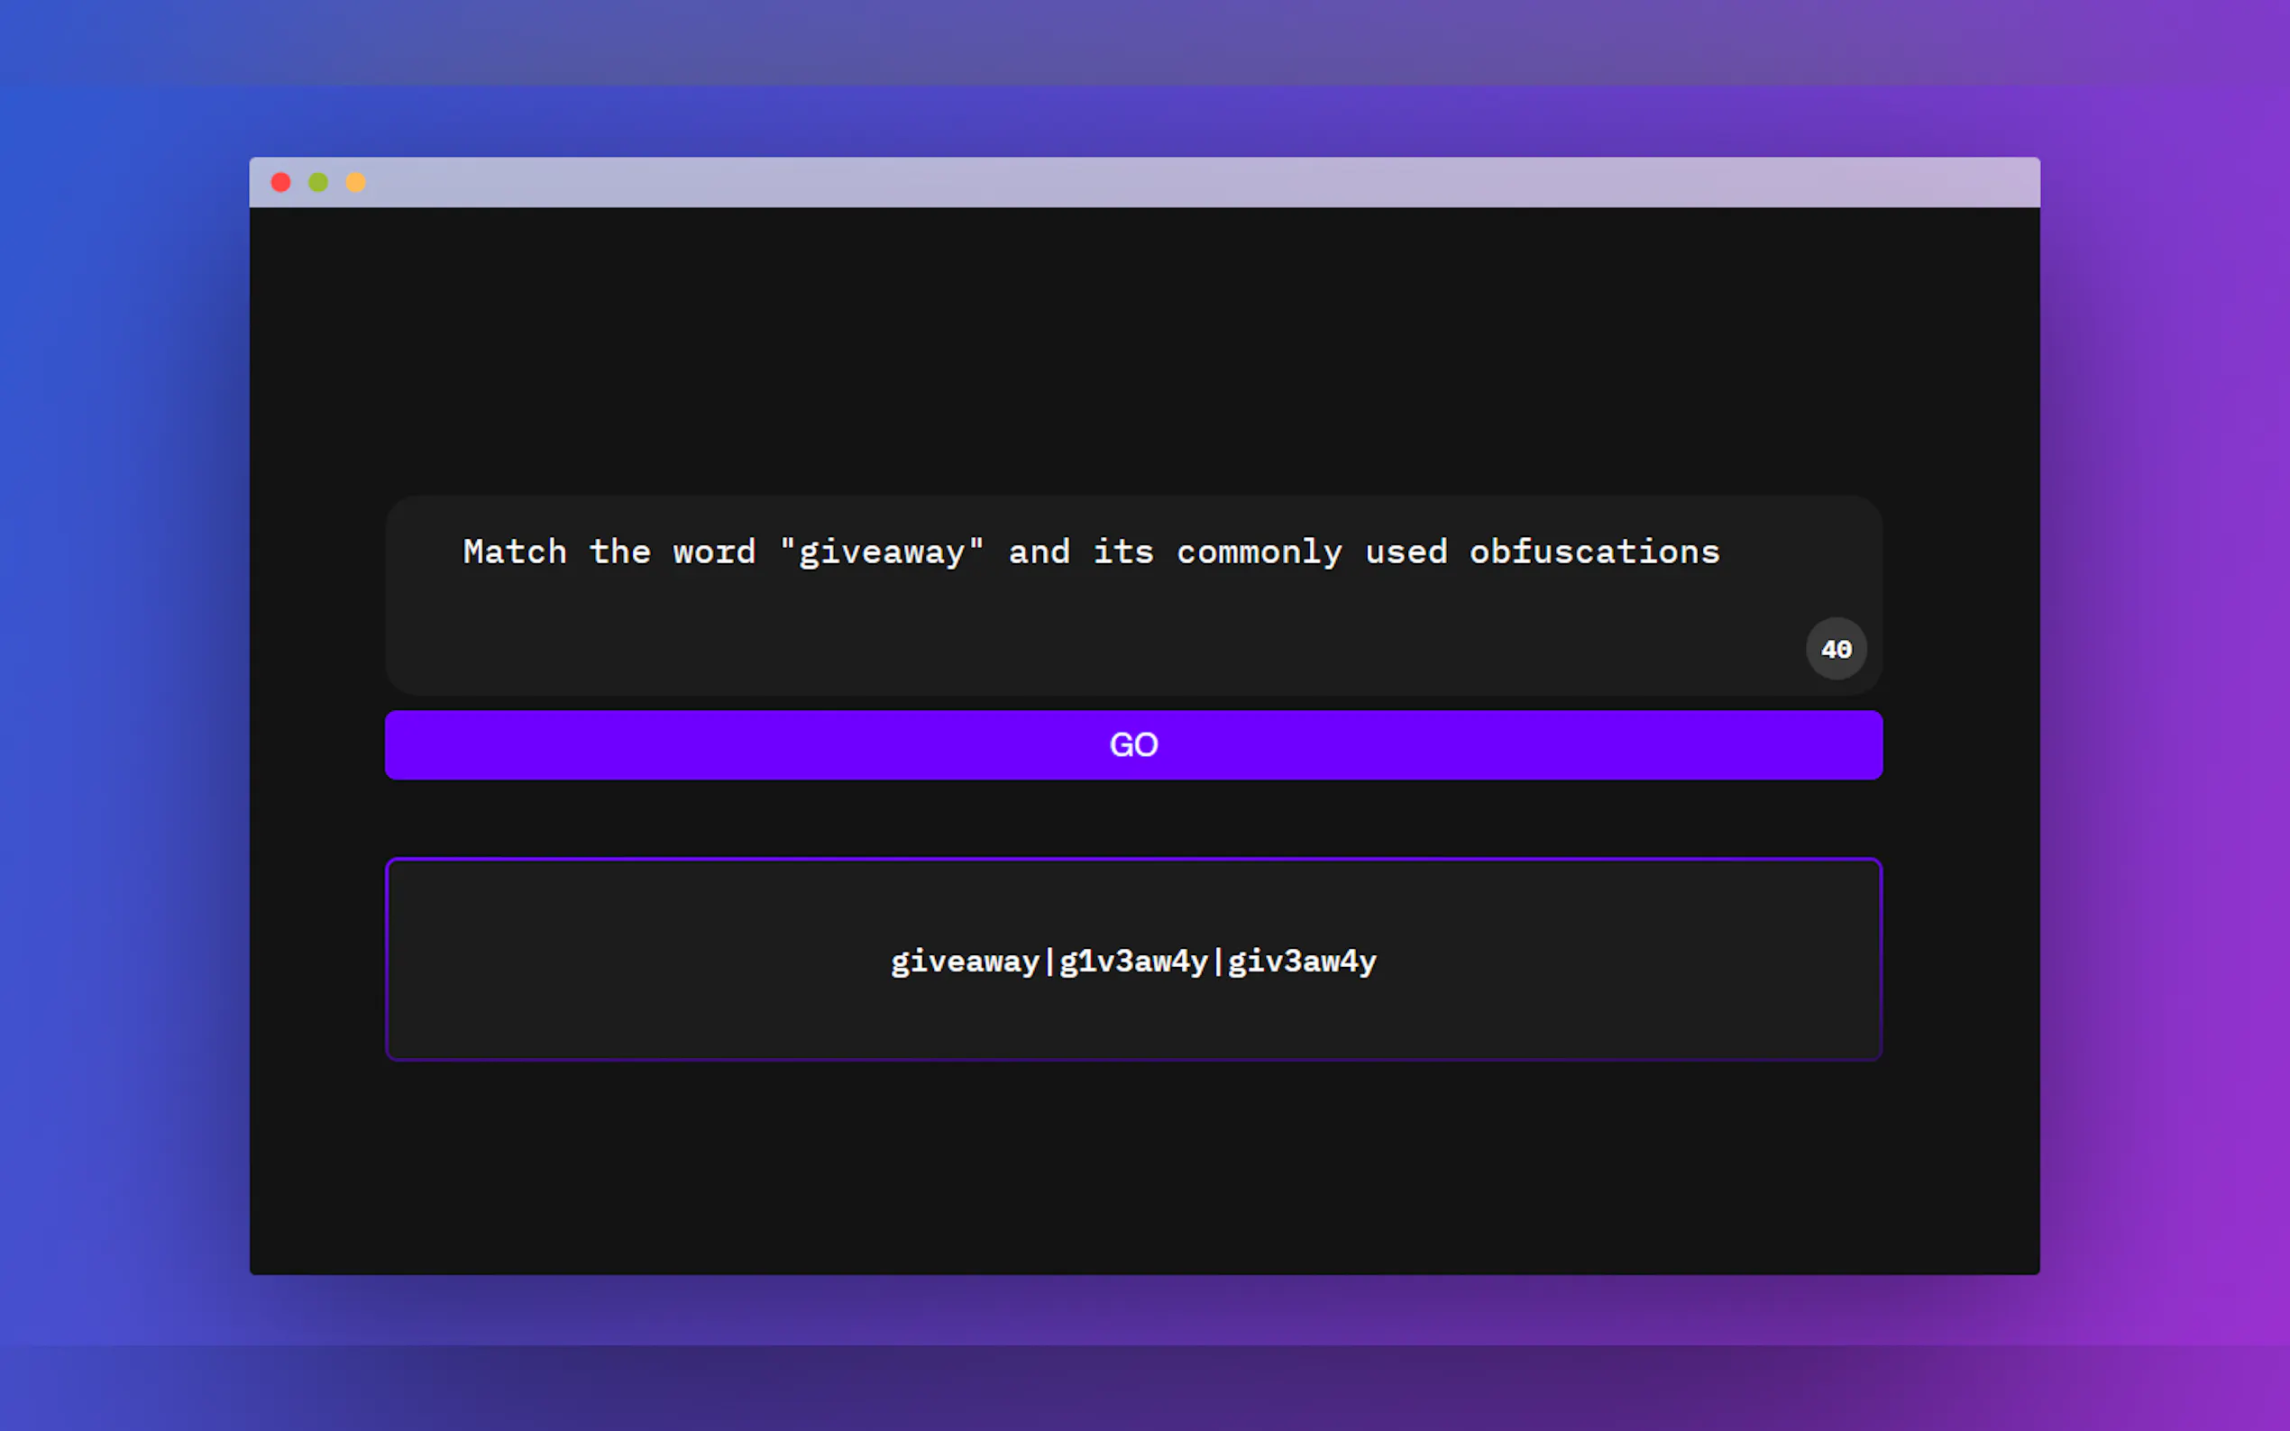Viewport: 2290px width, 1431px height.
Task: Click the red window dot
Action: [x=280, y=182]
